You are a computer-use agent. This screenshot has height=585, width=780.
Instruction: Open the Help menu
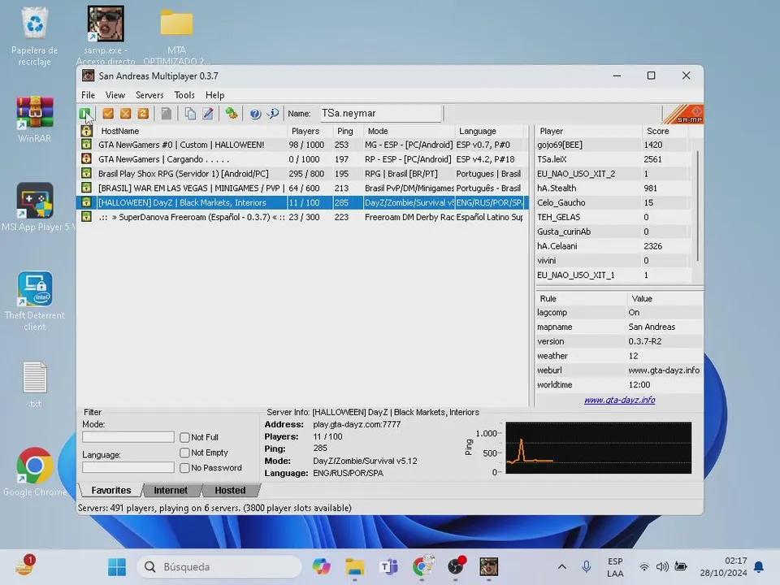[x=214, y=95]
